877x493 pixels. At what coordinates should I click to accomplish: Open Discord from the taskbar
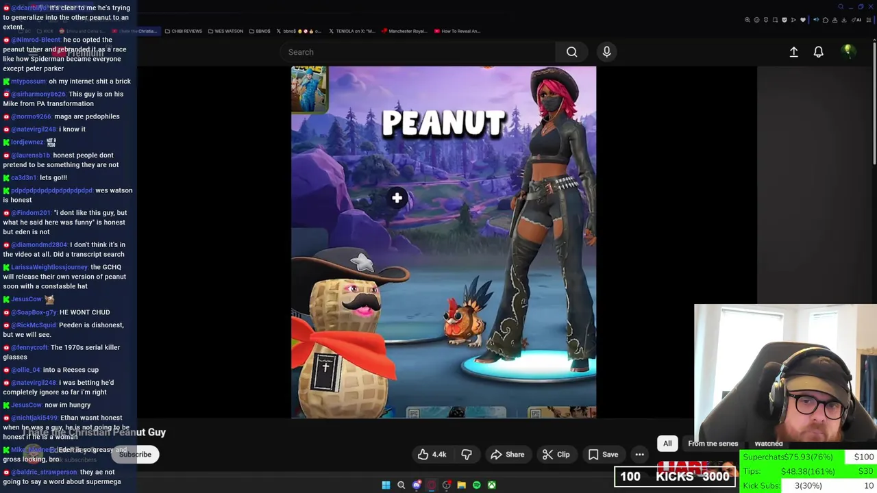(x=417, y=485)
